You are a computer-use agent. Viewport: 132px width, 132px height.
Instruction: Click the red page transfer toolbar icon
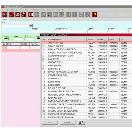(31, 15)
